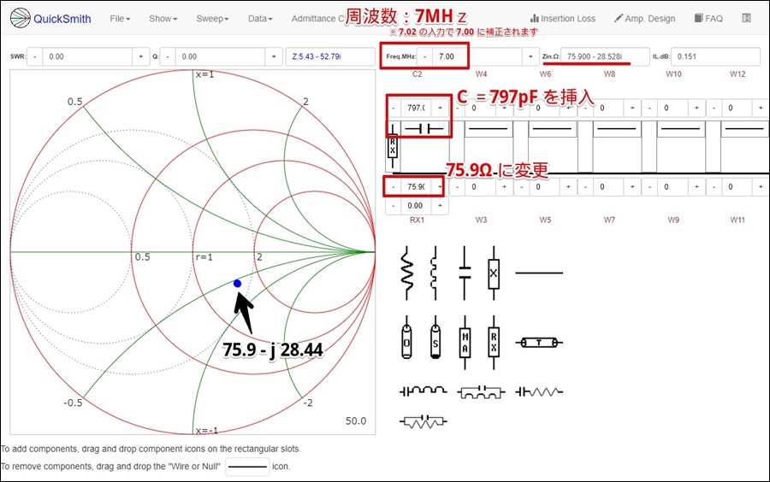770x482 pixels.
Task: Select the wire line icon in the palette
Action: click(x=539, y=273)
